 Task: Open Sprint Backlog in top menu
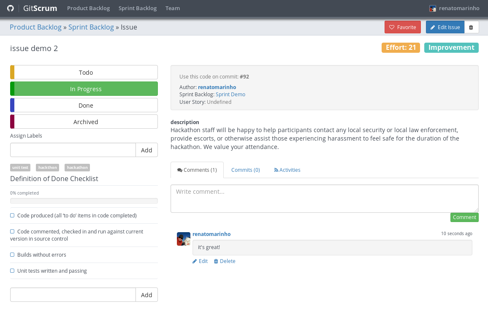[138, 8]
